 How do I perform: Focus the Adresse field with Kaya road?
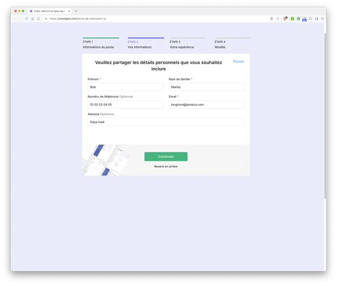166,122
